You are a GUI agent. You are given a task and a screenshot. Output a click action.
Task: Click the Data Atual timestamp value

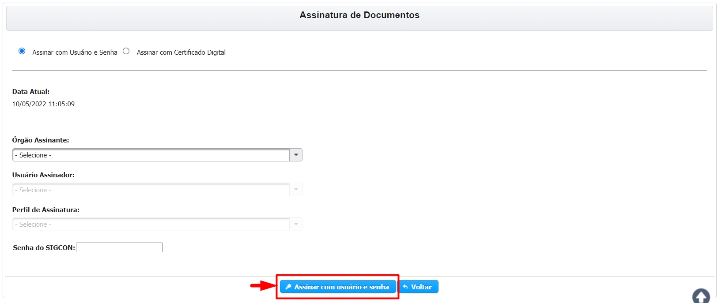point(43,104)
